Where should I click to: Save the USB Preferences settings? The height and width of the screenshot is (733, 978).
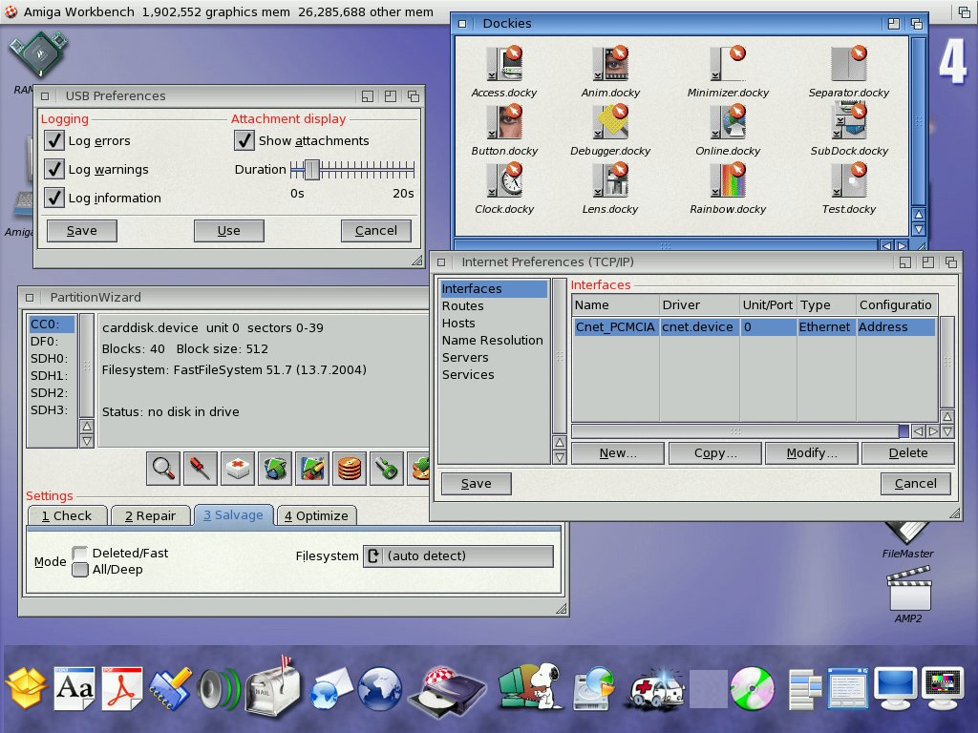82,231
